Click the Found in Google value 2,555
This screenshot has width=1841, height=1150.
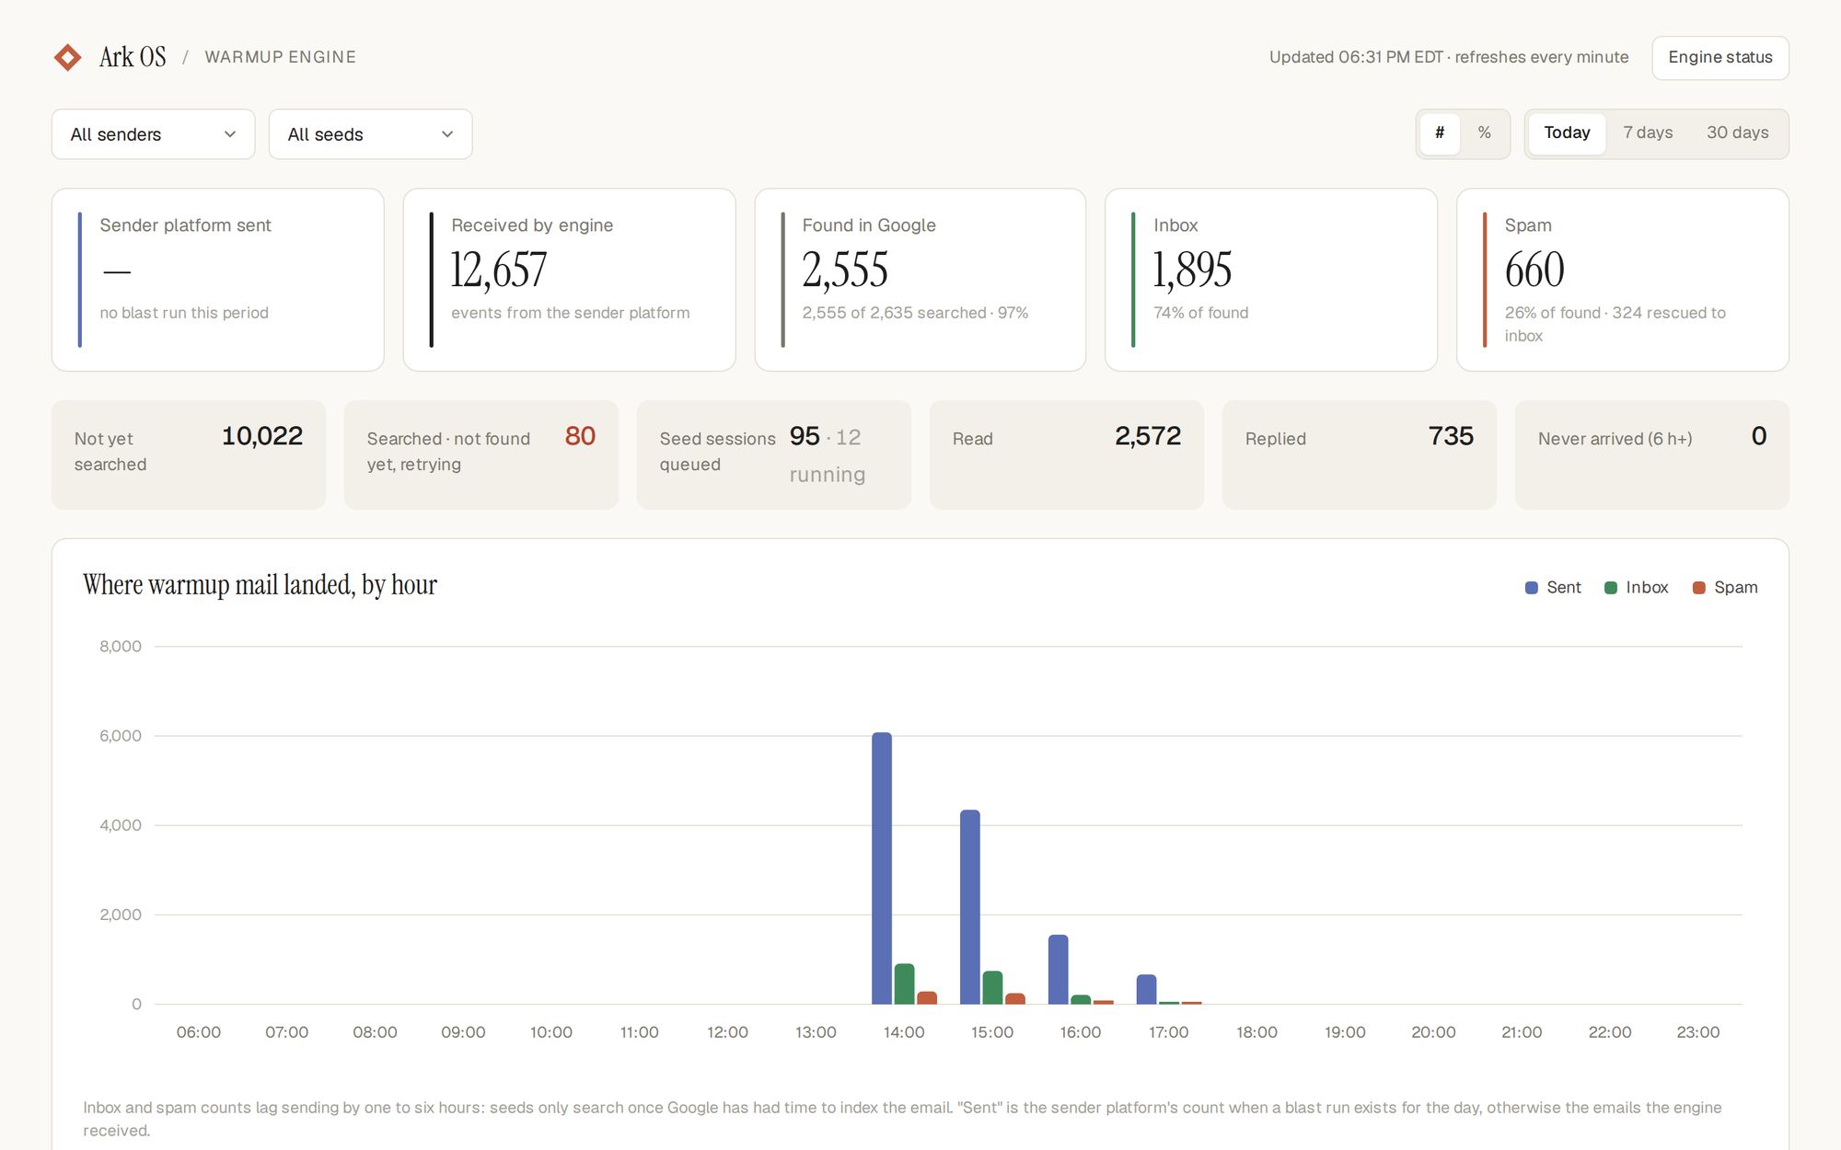click(x=844, y=270)
